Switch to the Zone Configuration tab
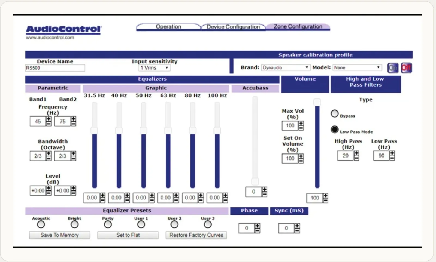This screenshot has height=262, width=436. (x=298, y=27)
